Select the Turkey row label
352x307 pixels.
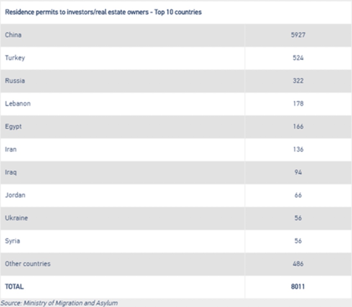(15, 58)
